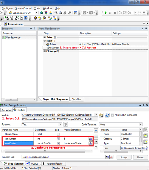Click the Run green play icon
Image resolution: width=149 pixels, height=170 pixels.
(x=106, y=13)
